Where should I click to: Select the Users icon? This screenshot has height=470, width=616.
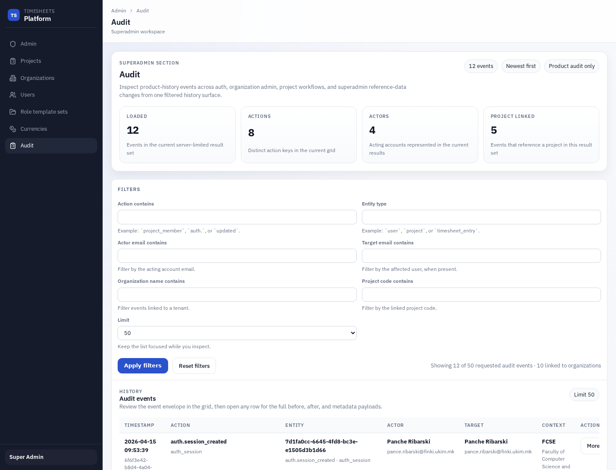point(13,94)
